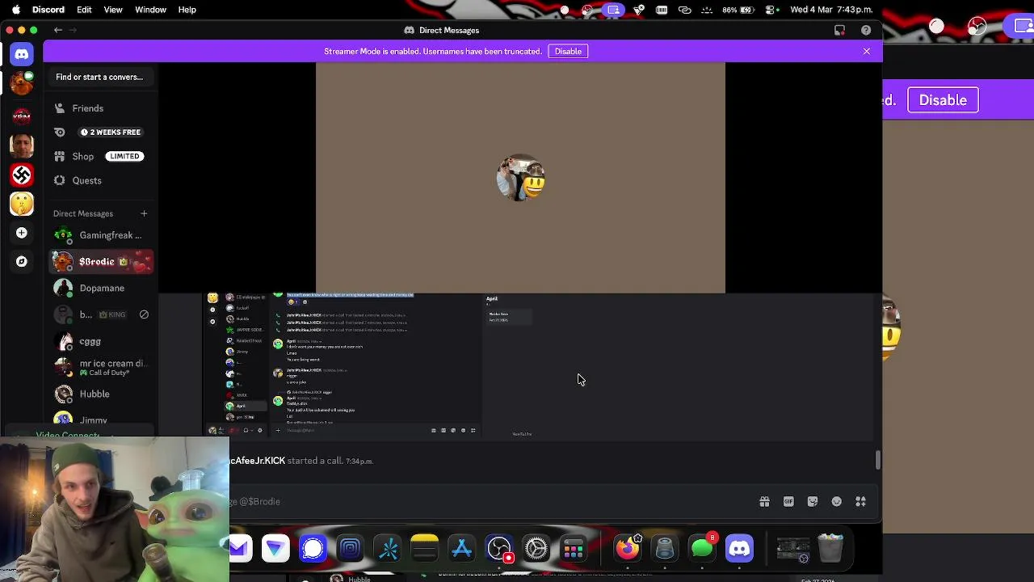Click the user avatar in the call area
The height and width of the screenshot is (582, 1034).
click(x=520, y=178)
